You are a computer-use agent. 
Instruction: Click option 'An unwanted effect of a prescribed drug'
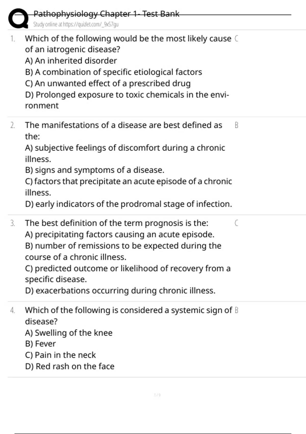pos(108,83)
